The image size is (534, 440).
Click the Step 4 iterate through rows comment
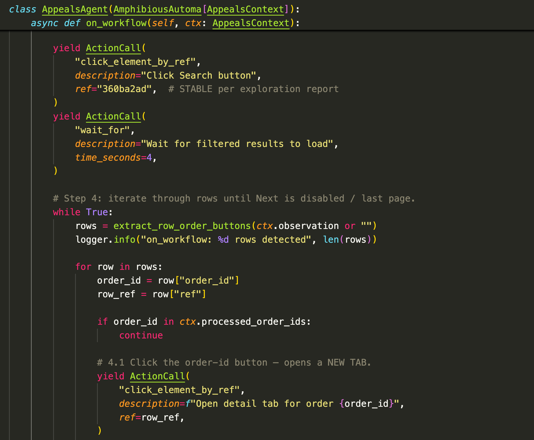234,198
